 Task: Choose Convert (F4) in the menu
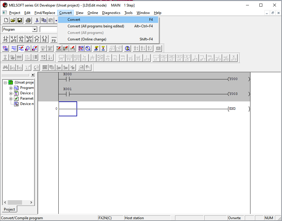tap(108, 20)
